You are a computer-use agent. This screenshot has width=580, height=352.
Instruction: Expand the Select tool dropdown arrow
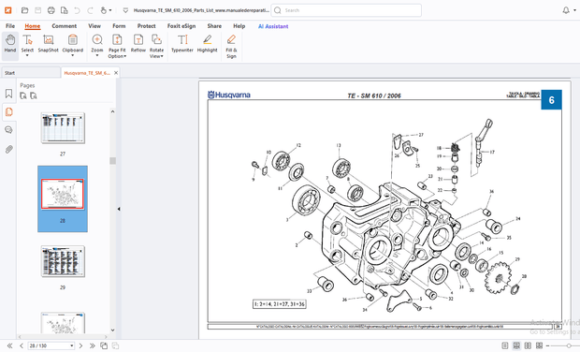(x=27, y=55)
